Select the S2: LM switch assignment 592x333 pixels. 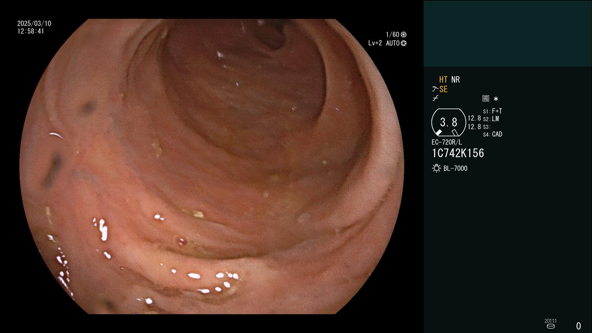coord(491,119)
